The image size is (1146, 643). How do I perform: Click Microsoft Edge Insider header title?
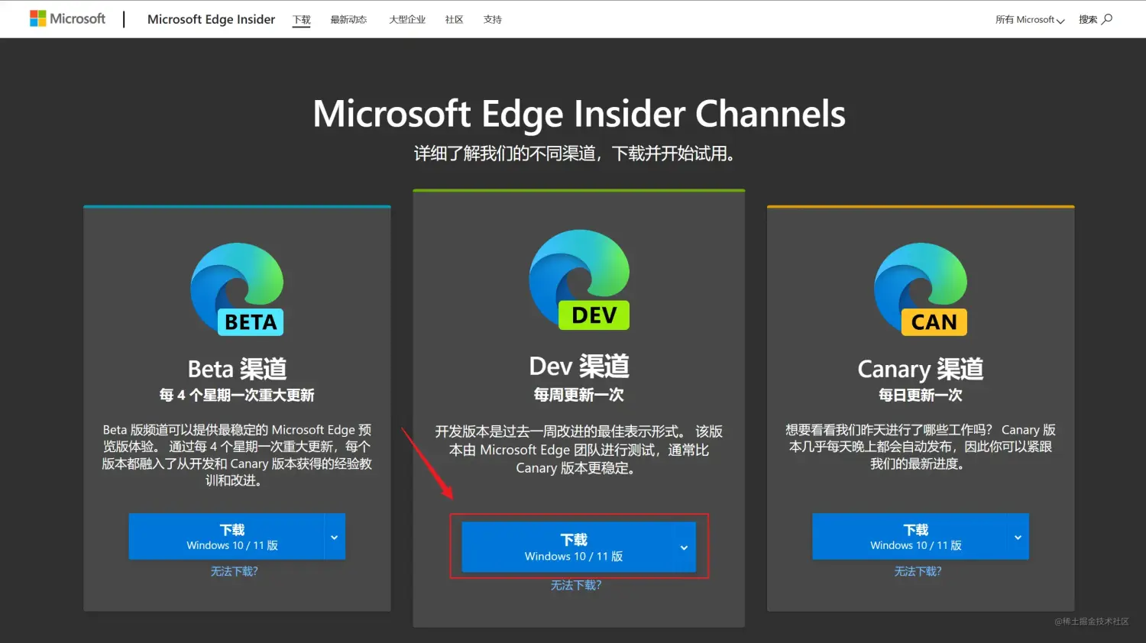(211, 20)
